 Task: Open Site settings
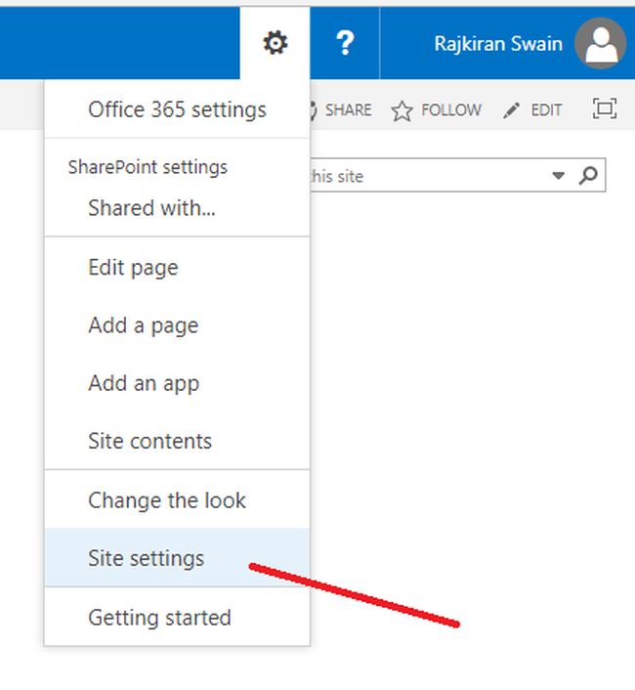177,558
